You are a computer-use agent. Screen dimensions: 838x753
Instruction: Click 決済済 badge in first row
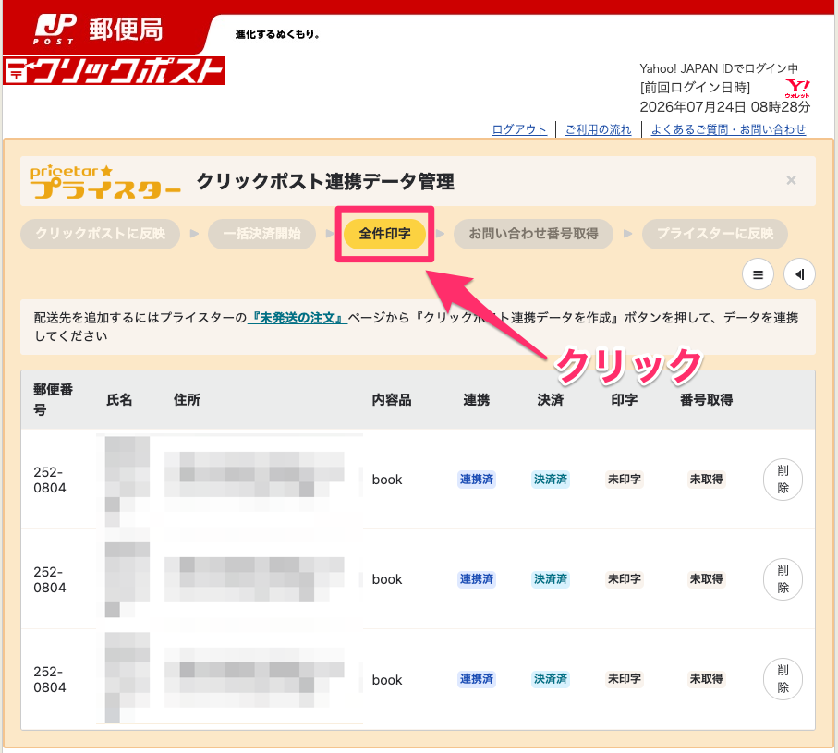[x=551, y=480]
